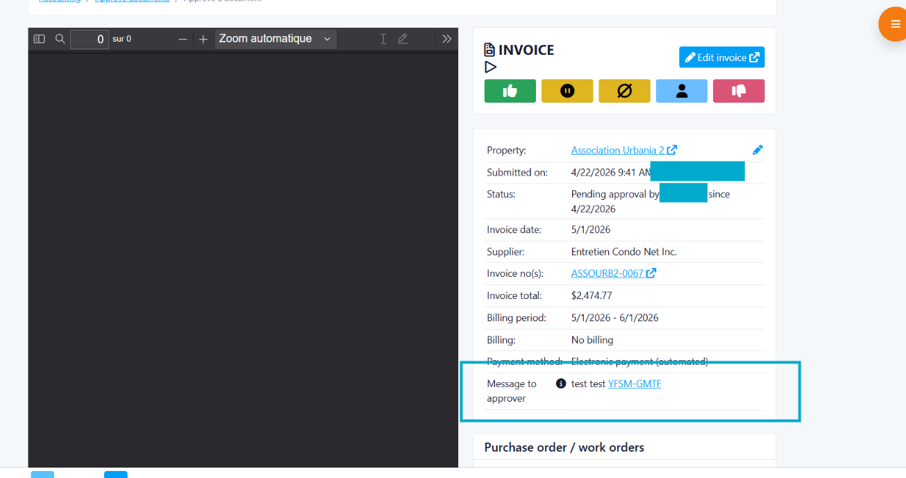
Task: Open PDF viewer secondary tools chevrons
Action: 446,39
